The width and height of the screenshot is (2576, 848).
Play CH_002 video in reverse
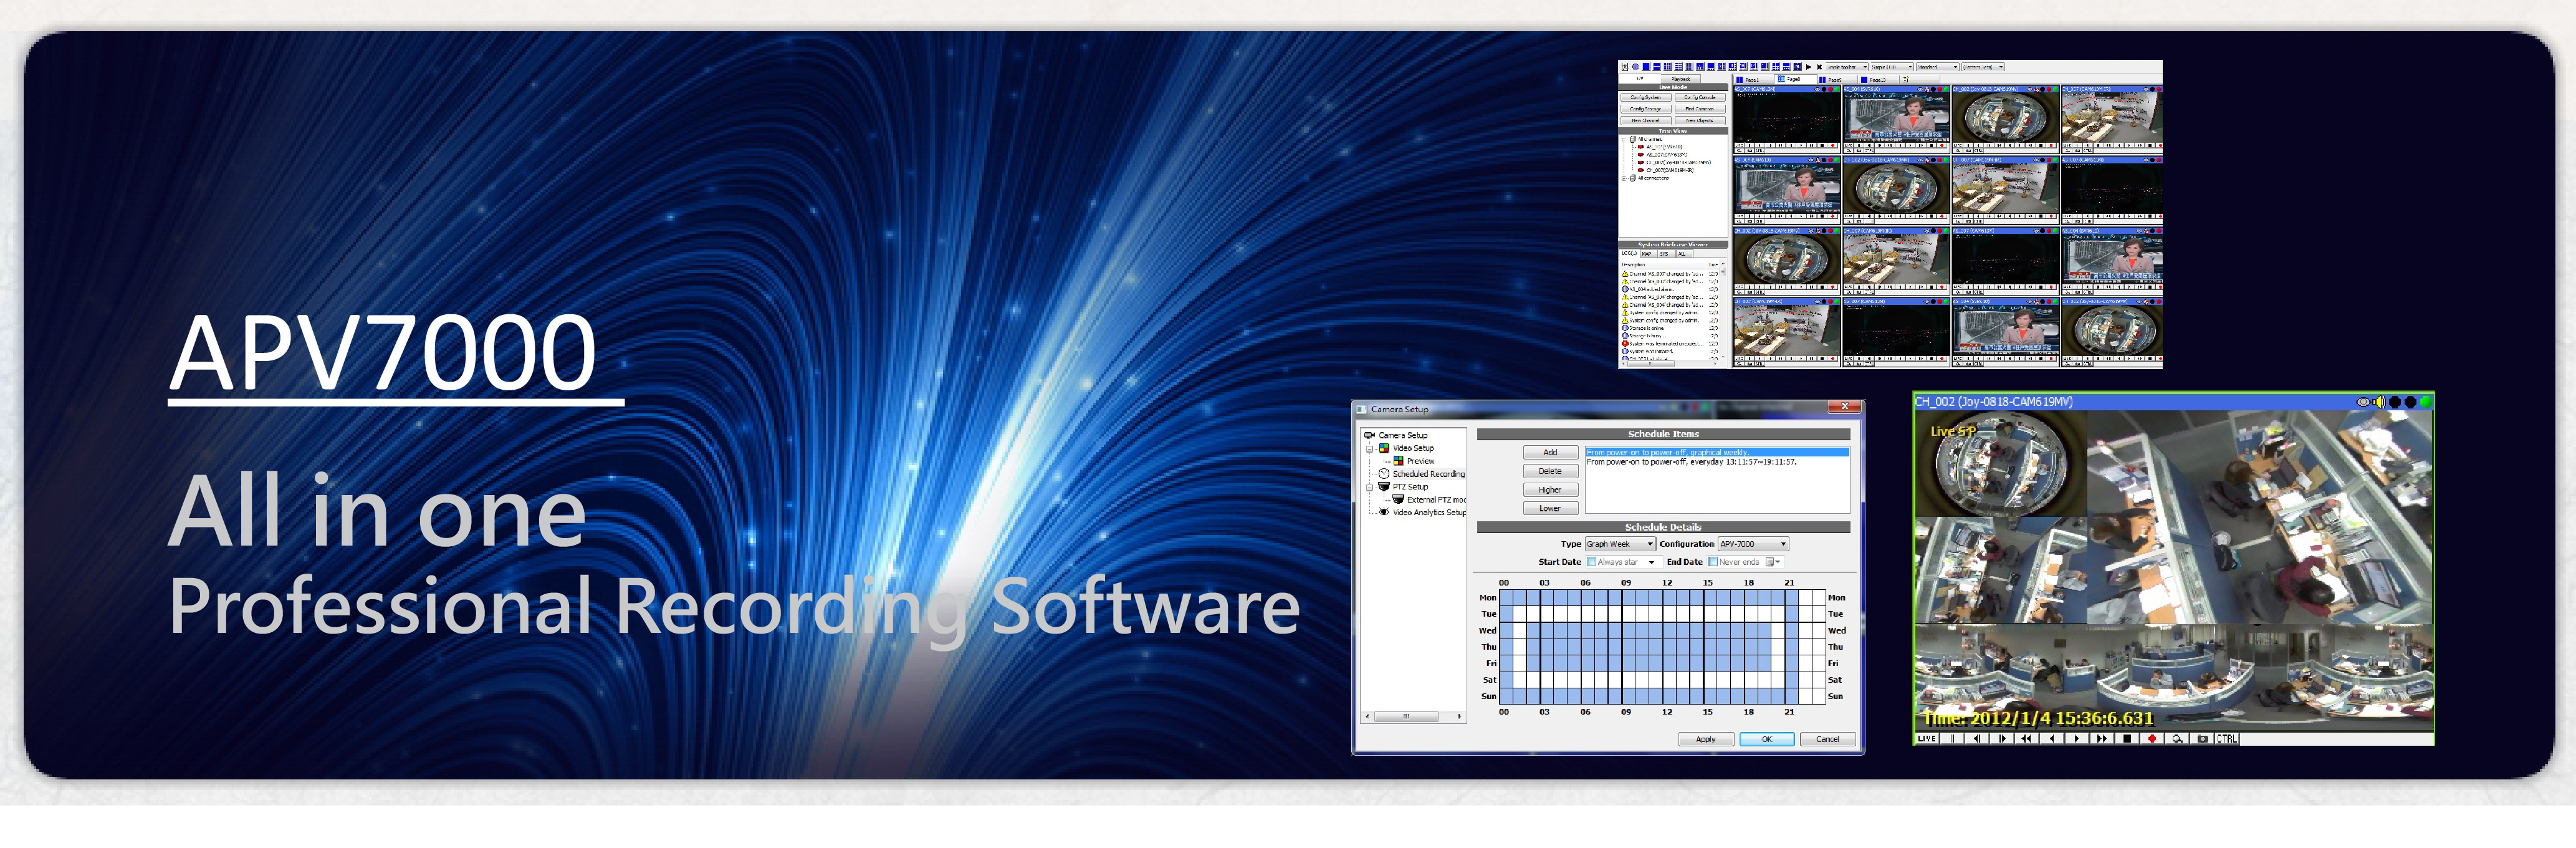[2052, 739]
